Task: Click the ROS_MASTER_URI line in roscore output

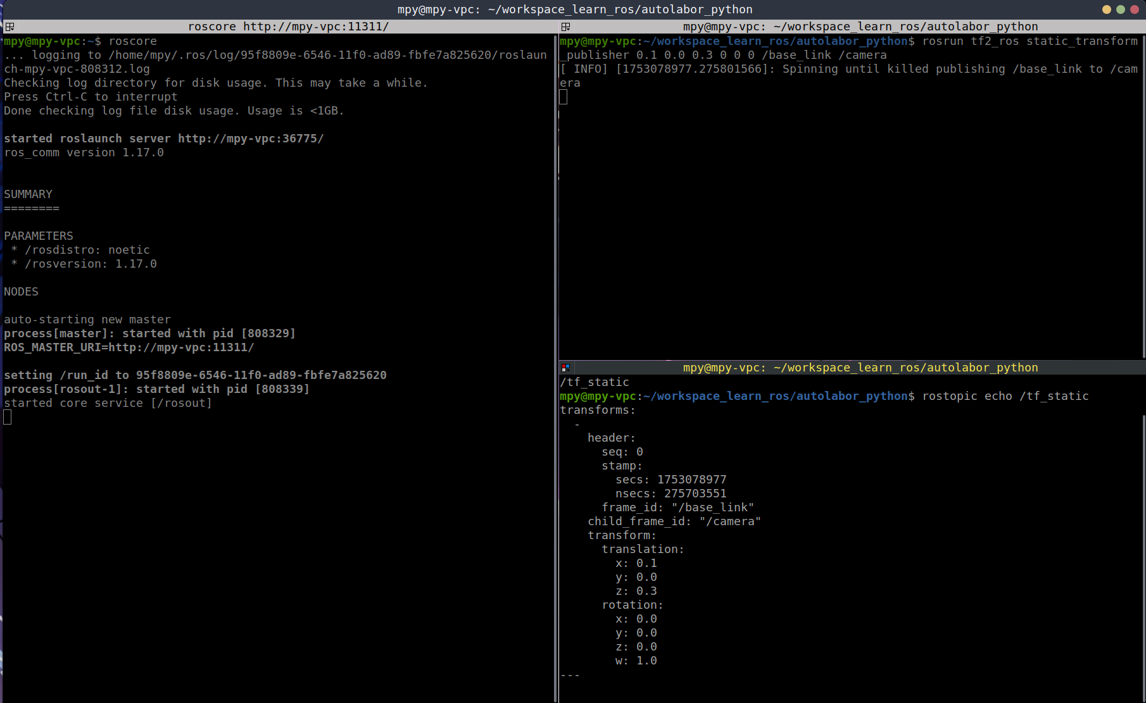Action: coord(129,347)
